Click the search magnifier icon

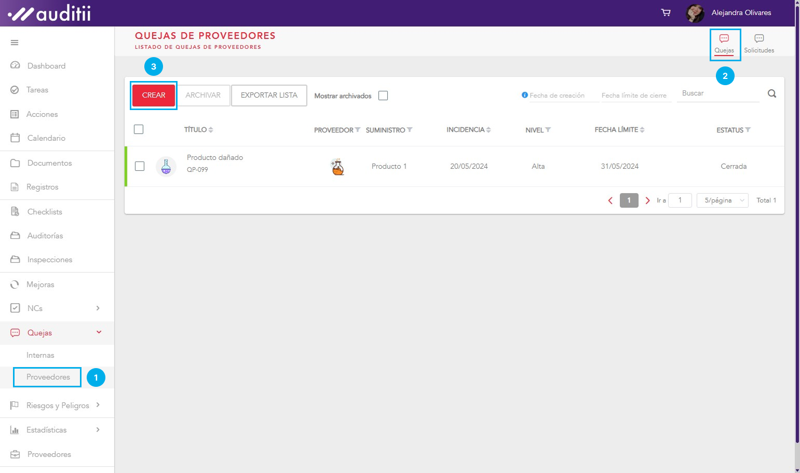[x=772, y=94]
